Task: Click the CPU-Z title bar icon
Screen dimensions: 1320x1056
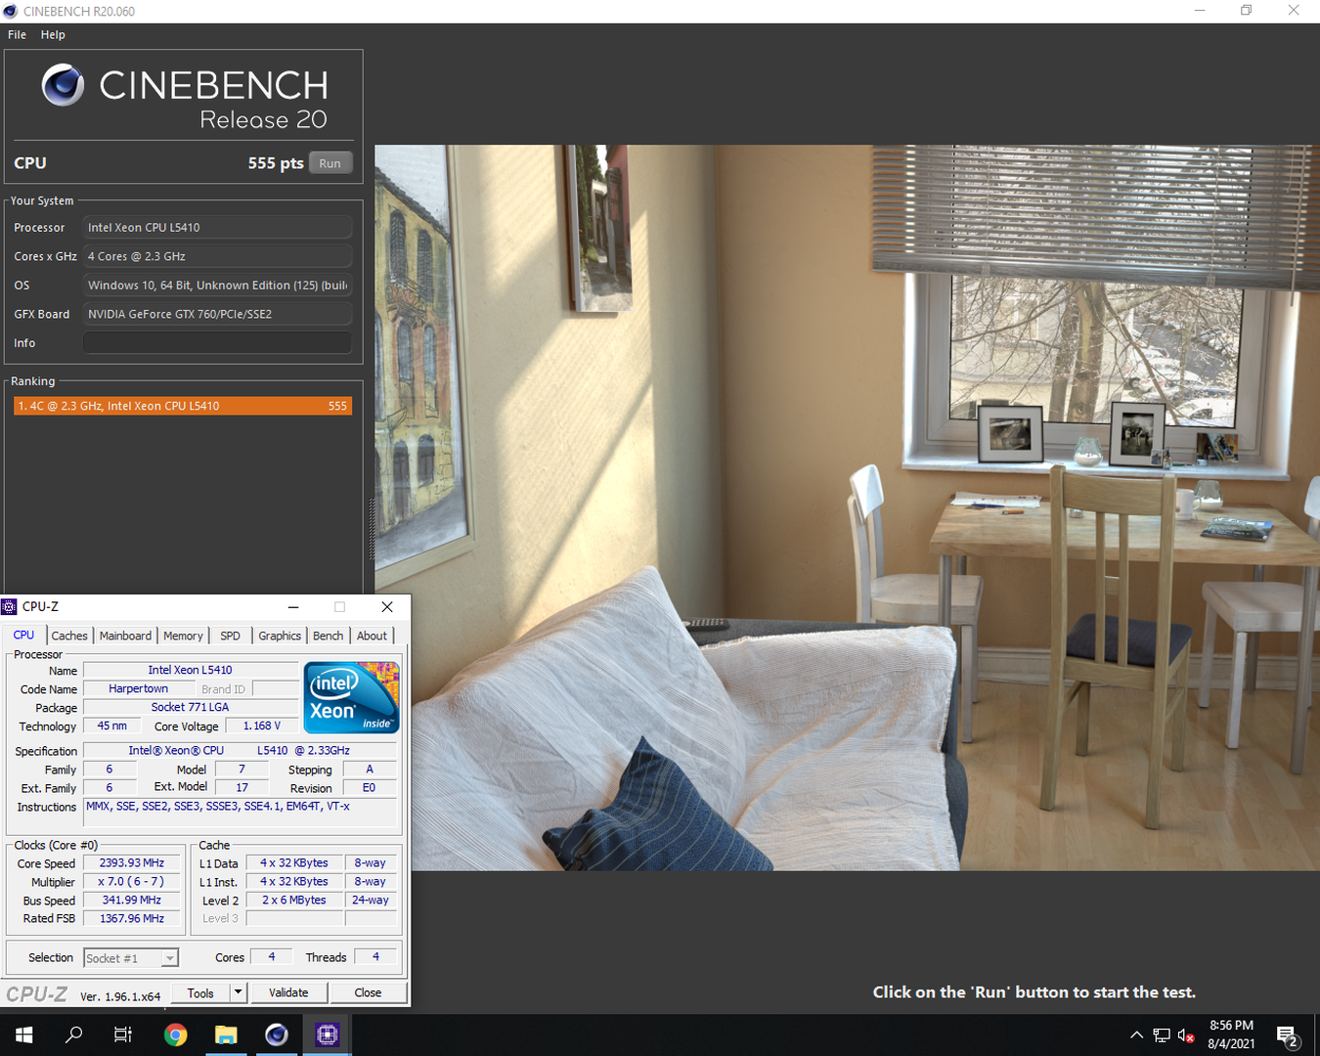Action: 10,606
